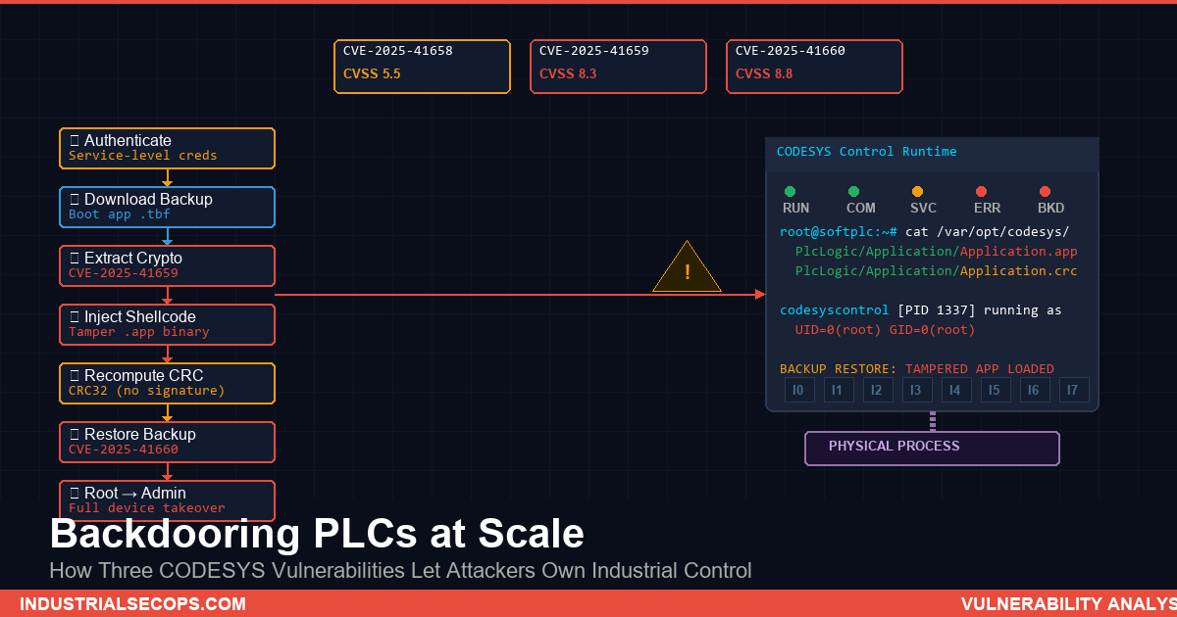Click the INDUSTRIALSECOPS.COM footer link

click(x=132, y=604)
